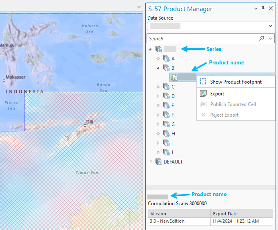
Task: Choose Show Product Footprint from context menu
Action: tap(236, 82)
